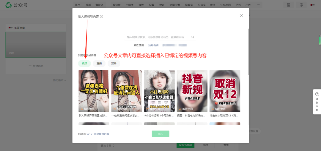
Task: Open the 图片 dropdown in editor toolbar
Action: click(x=78, y=5)
